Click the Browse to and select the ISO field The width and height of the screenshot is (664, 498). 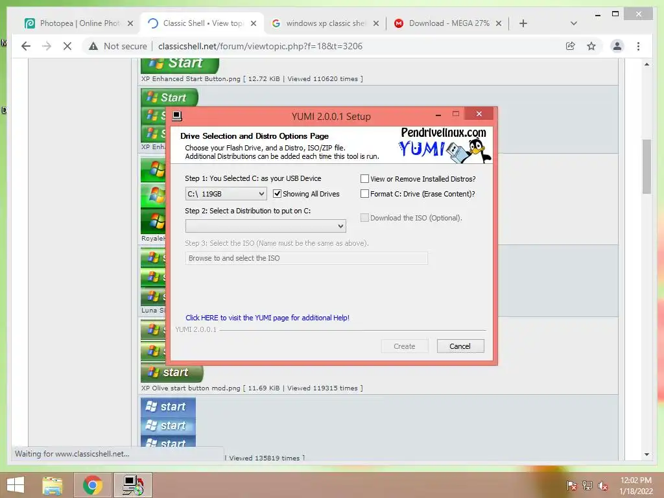pos(307,258)
